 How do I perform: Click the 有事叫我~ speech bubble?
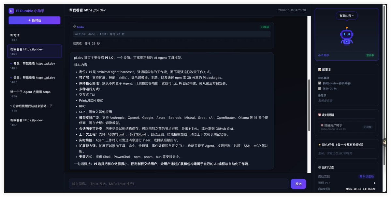(x=347, y=16)
